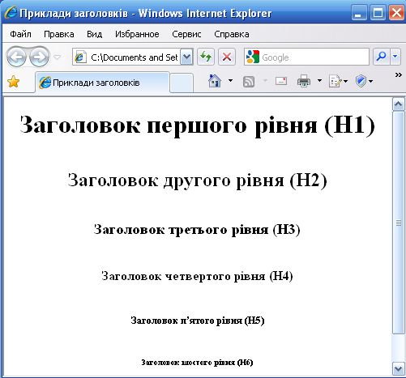406x378 pixels.
Task: Expand the address bar dropdown
Action: 186,57
